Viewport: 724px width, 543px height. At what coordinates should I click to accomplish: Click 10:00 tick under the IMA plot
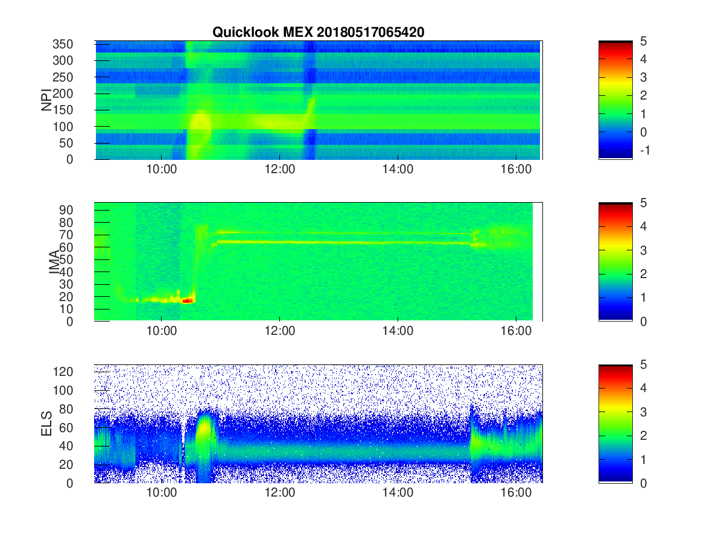click(x=162, y=330)
